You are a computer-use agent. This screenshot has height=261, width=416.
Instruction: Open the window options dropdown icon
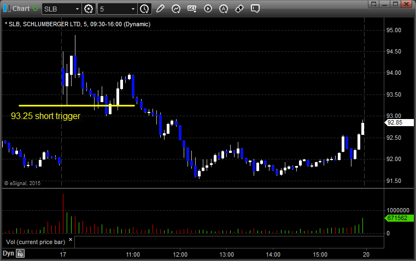point(373,4)
